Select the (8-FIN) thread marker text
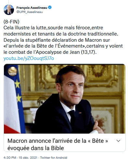 (x=11, y=22)
